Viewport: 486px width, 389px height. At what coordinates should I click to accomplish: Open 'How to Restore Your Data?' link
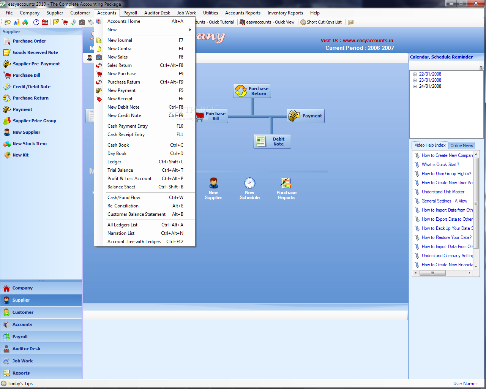tap(447, 237)
